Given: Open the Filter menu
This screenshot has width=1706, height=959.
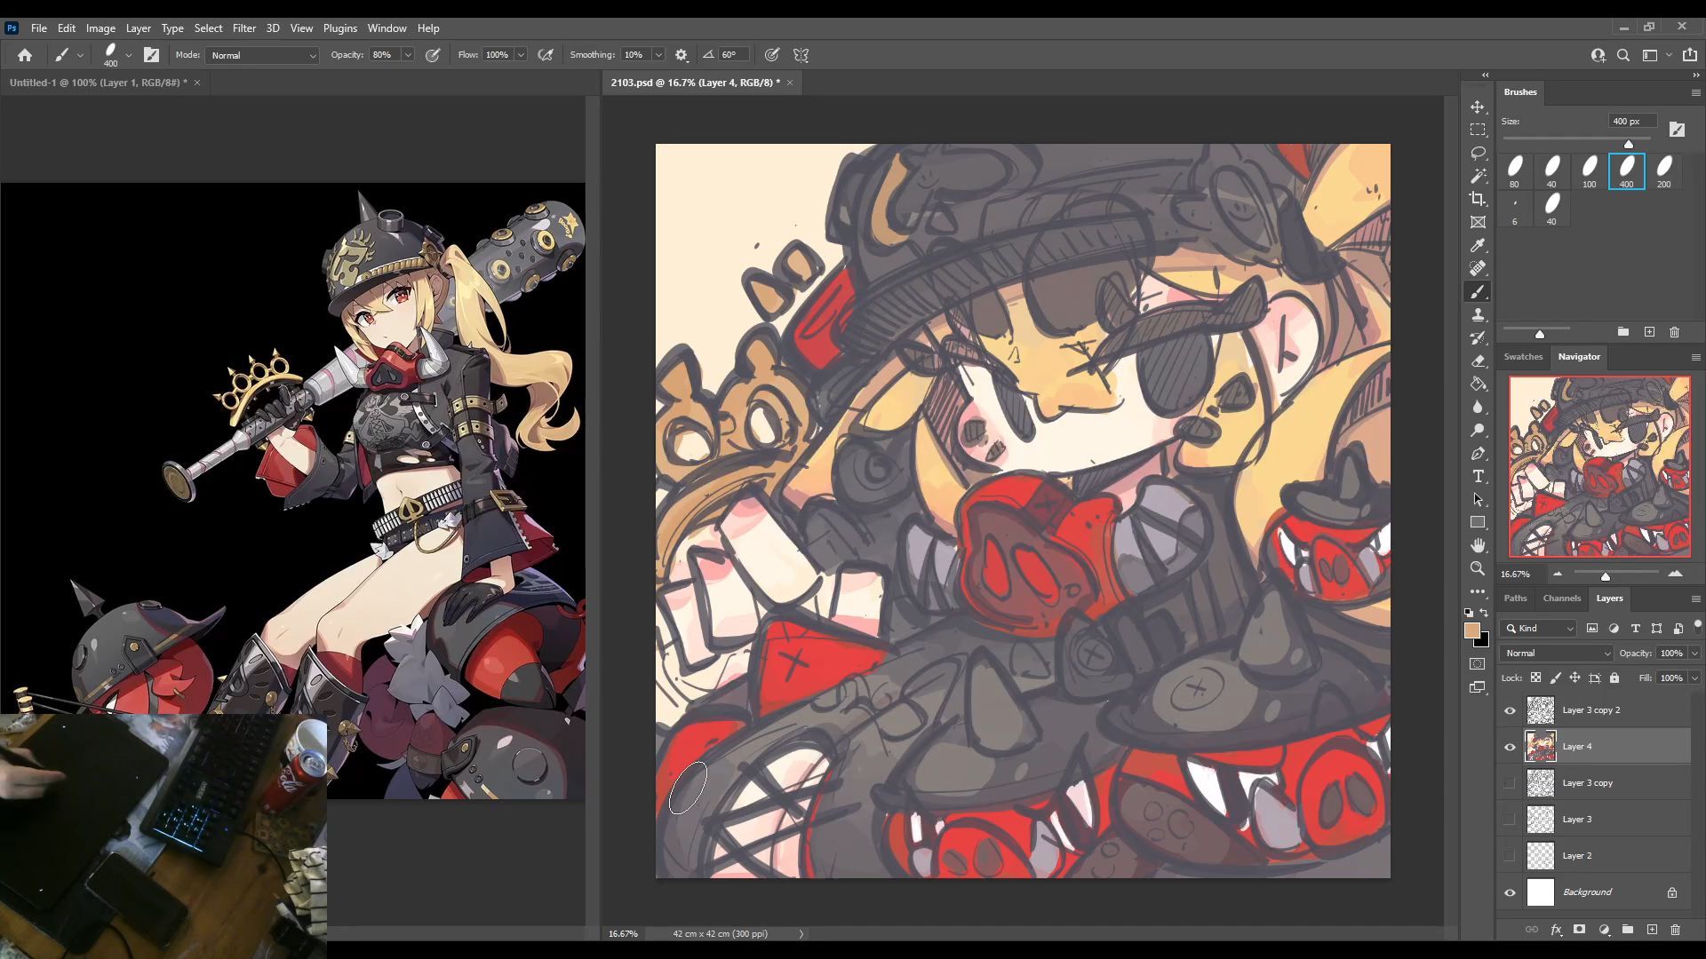Looking at the screenshot, I should click(x=244, y=28).
